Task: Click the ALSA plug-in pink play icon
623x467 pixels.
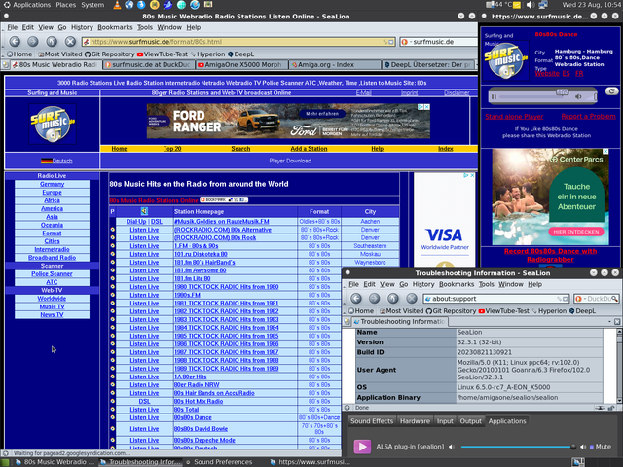Action: (362, 447)
